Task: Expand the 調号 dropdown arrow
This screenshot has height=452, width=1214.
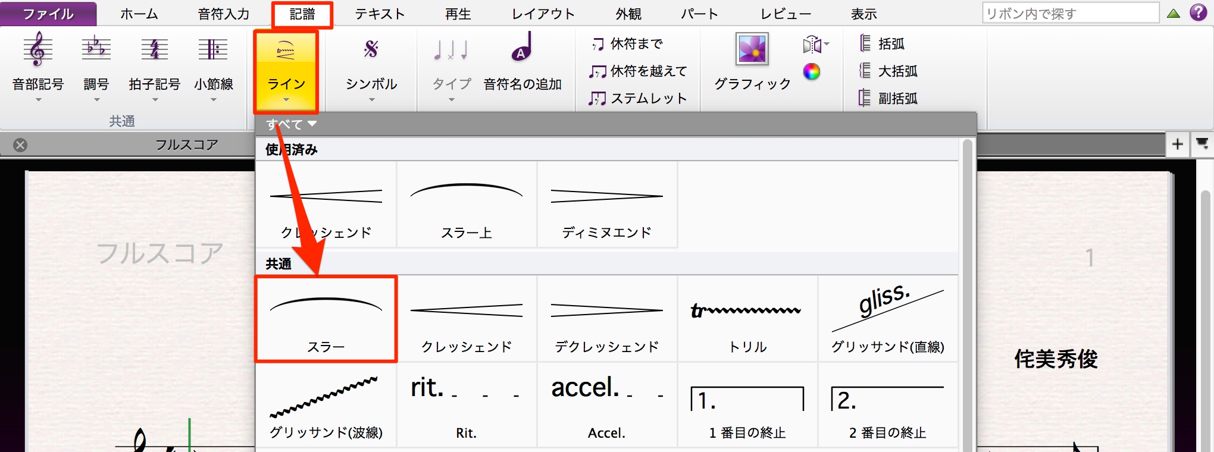Action: [96, 100]
